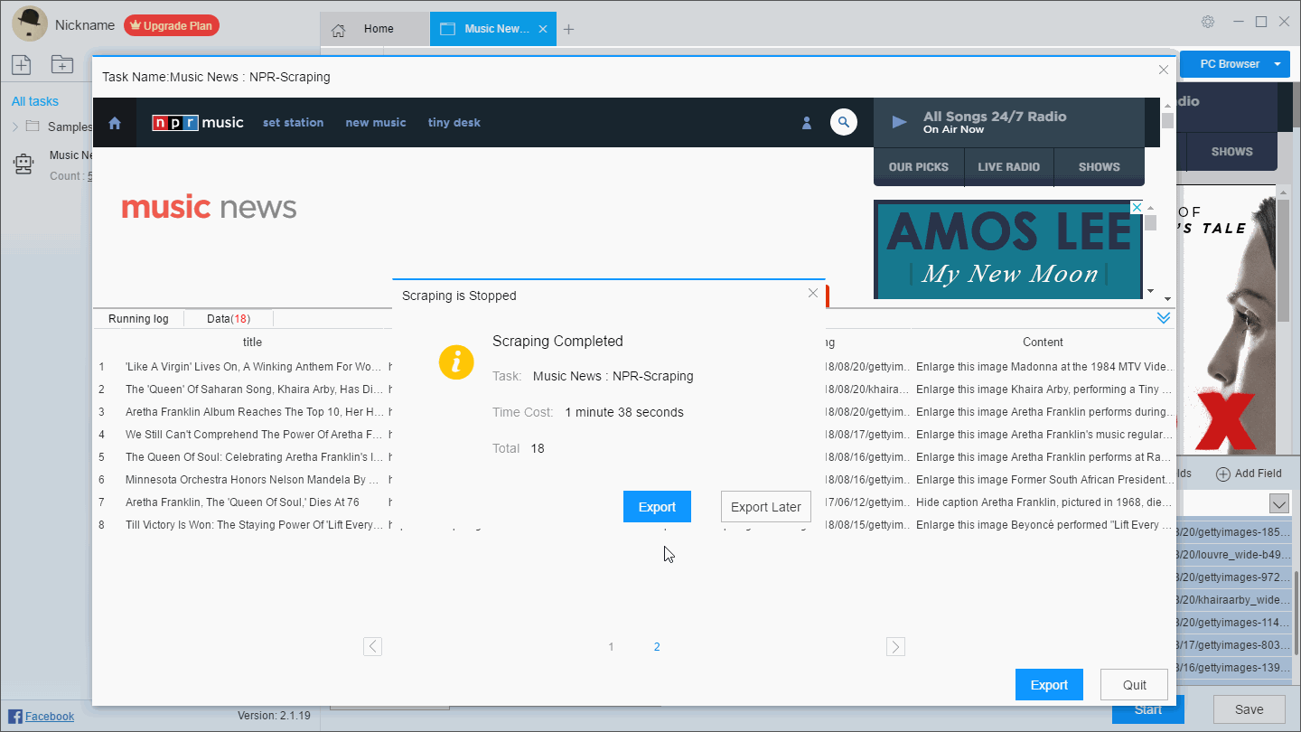Click the npr music logo
The width and height of the screenshot is (1301, 732).
pyautogui.click(x=198, y=123)
